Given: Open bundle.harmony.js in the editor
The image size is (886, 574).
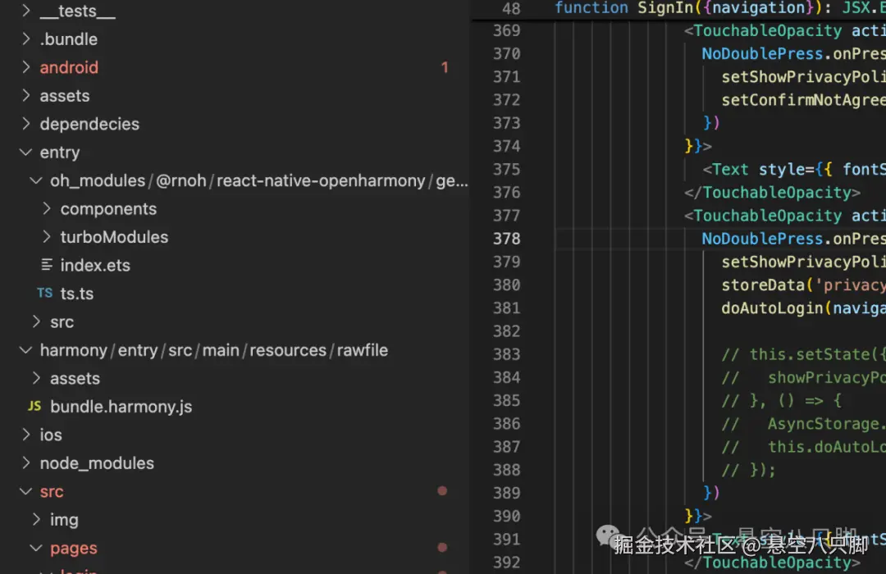Looking at the screenshot, I should click(121, 407).
